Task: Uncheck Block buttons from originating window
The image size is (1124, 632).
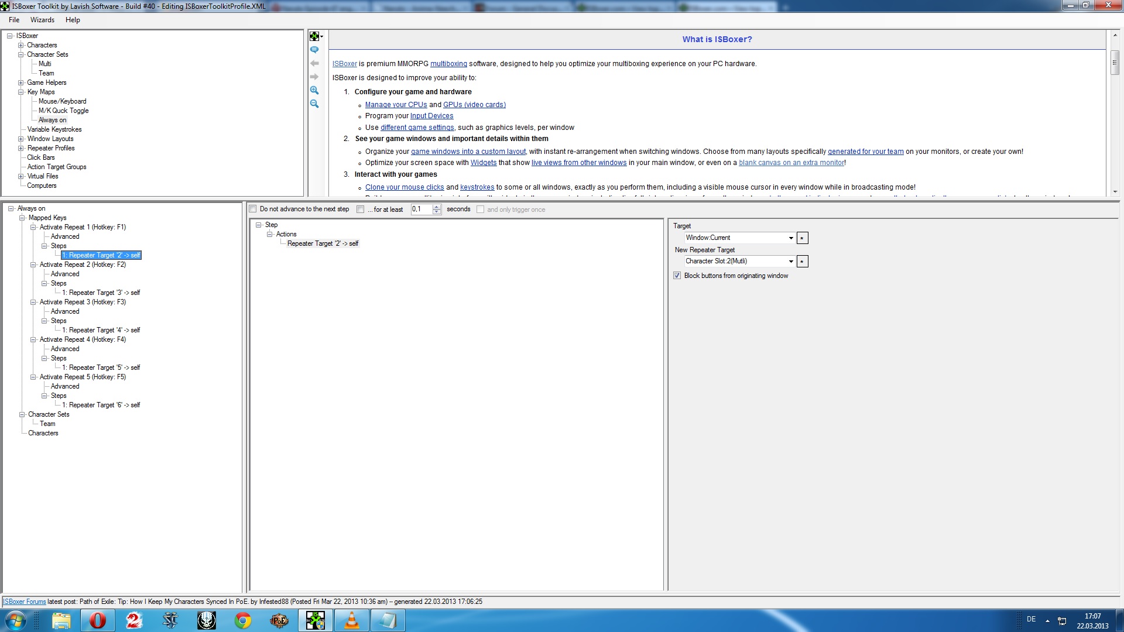Action: point(677,276)
